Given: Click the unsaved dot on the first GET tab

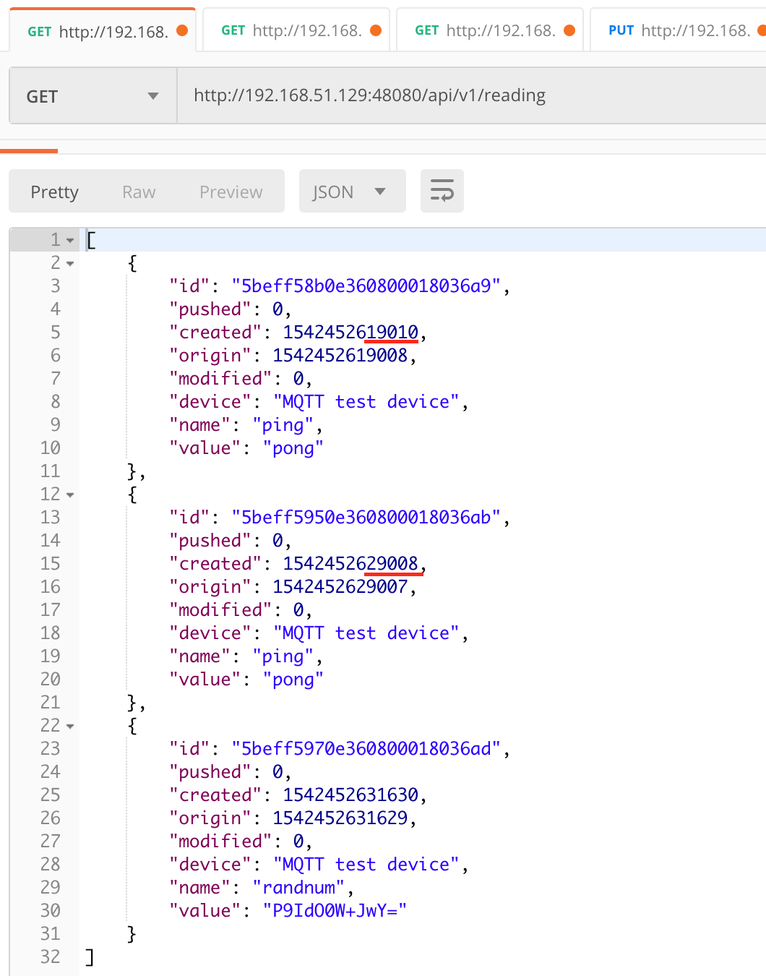Looking at the screenshot, I should point(182,30).
